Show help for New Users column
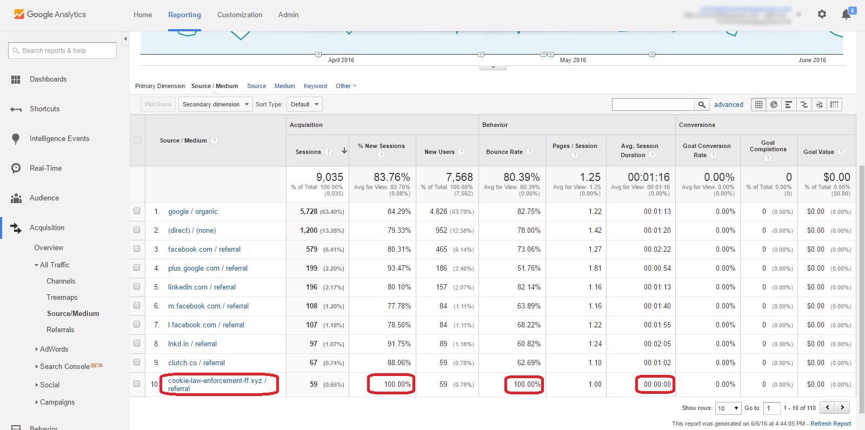This screenshot has height=430, width=865. 461,152
